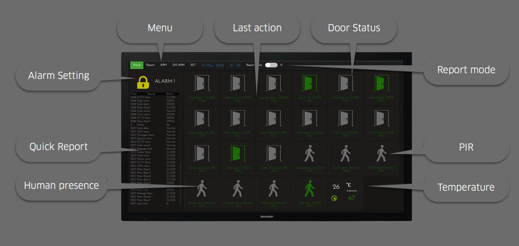Click the DIS ARM button
Screen dimensions: 519x246
pos(178,65)
